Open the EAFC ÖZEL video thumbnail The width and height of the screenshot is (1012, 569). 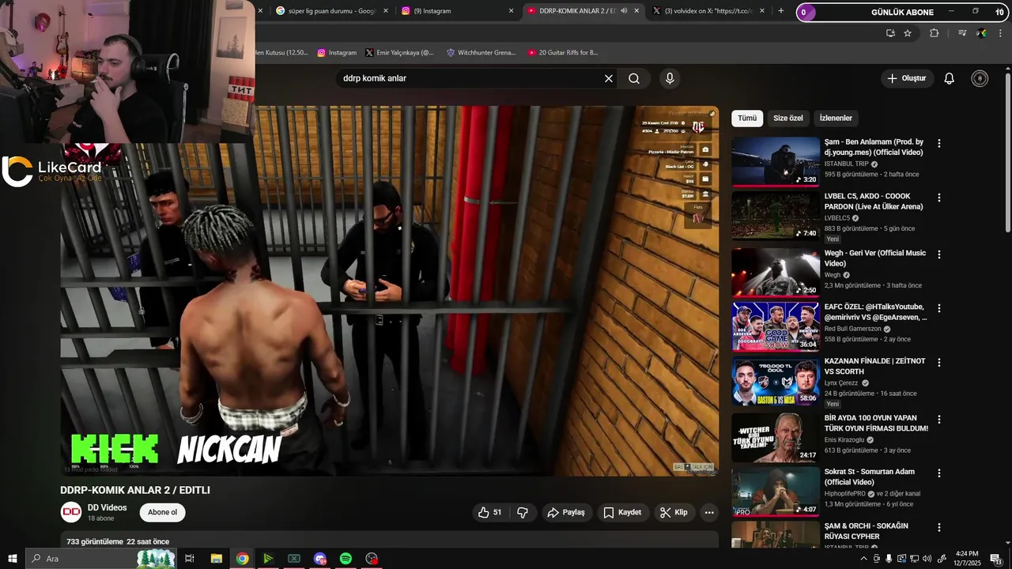pyautogui.click(x=776, y=326)
